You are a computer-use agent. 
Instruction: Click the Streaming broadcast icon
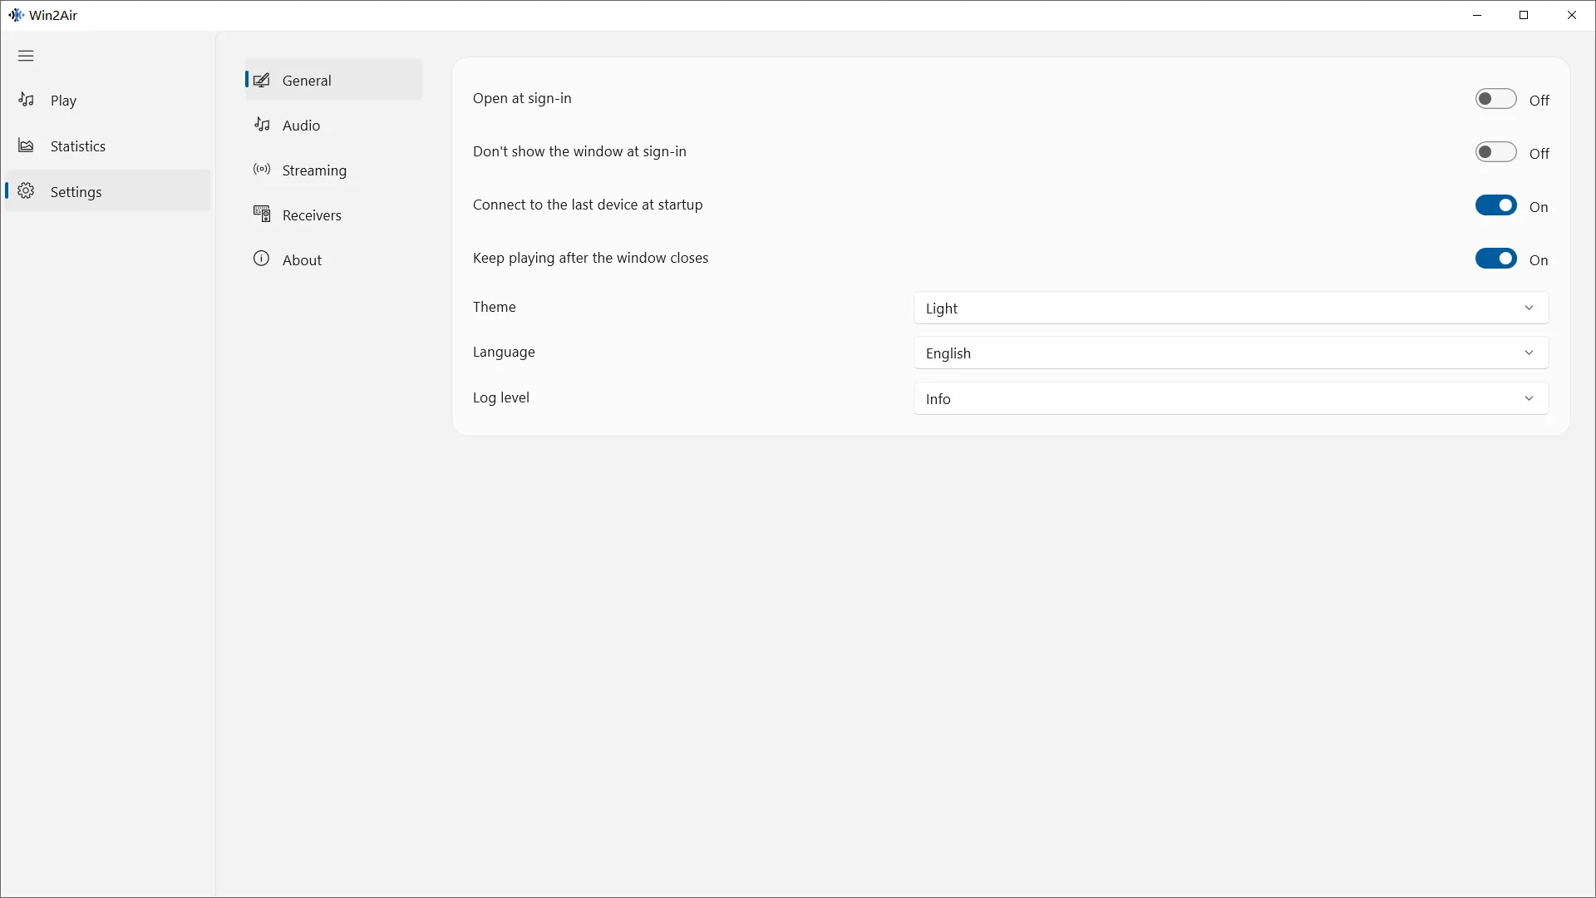tap(262, 170)
